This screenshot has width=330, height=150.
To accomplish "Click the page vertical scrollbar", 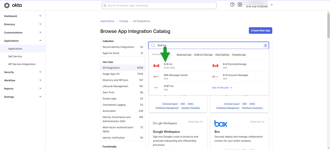I will tap(329, 25).
